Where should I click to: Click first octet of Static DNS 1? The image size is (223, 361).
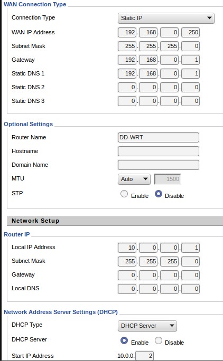pos(127,74)
